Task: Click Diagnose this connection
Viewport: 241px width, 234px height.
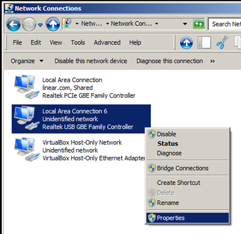Action: tap(170, 61)
